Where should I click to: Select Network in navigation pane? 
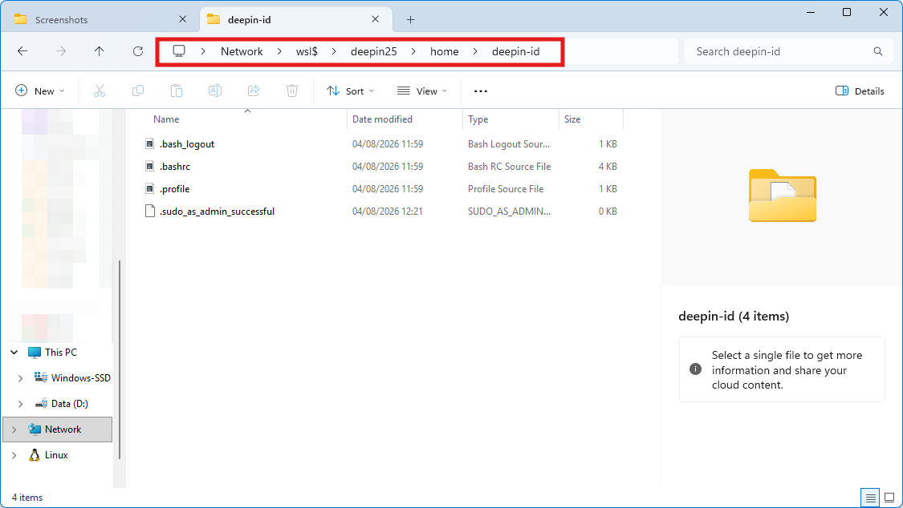click(63, 429)
